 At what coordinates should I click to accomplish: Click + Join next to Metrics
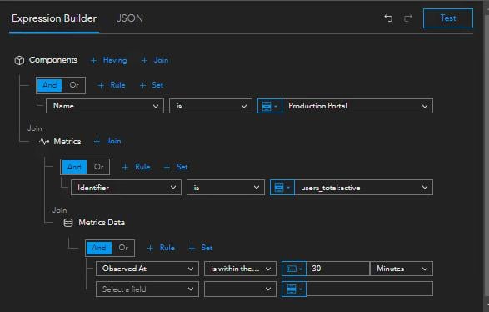click(107, 141)
